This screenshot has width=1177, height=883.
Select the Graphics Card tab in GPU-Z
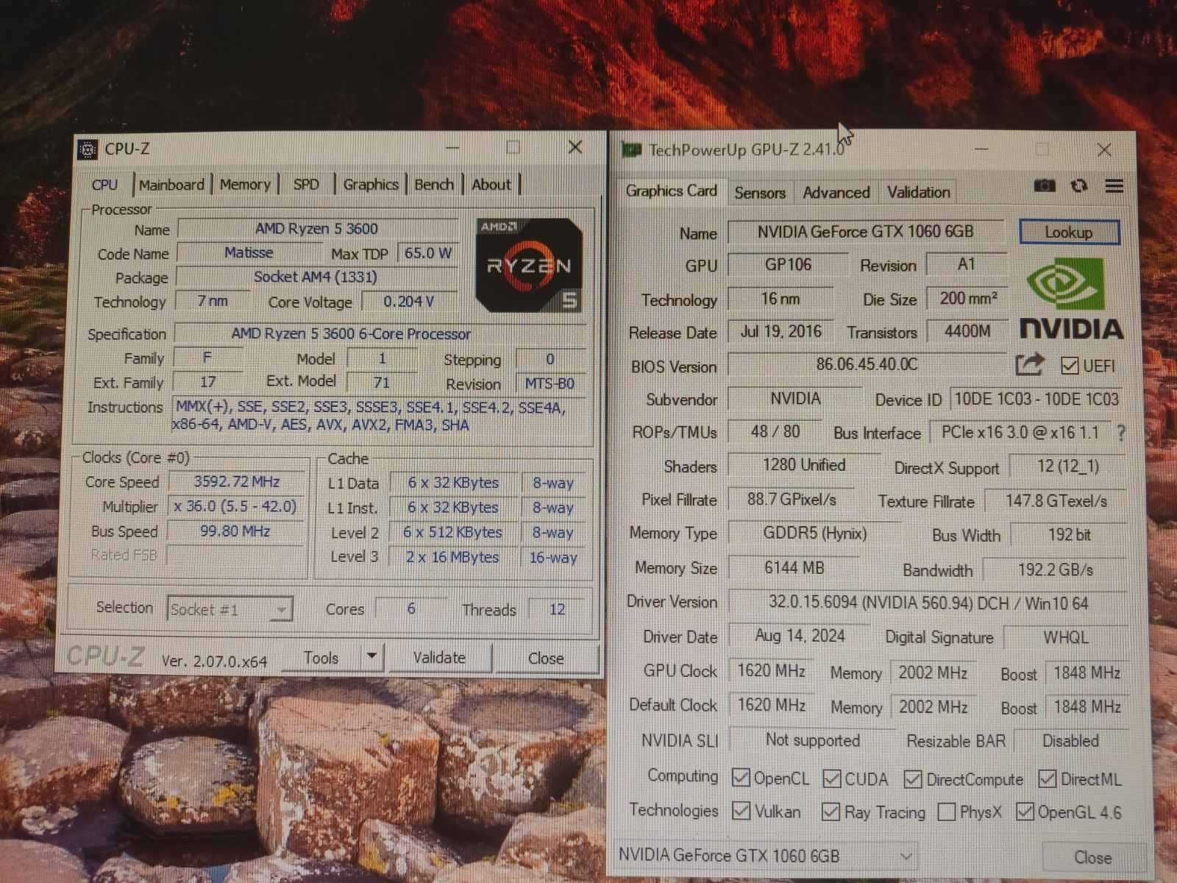[x=671, y=191]
